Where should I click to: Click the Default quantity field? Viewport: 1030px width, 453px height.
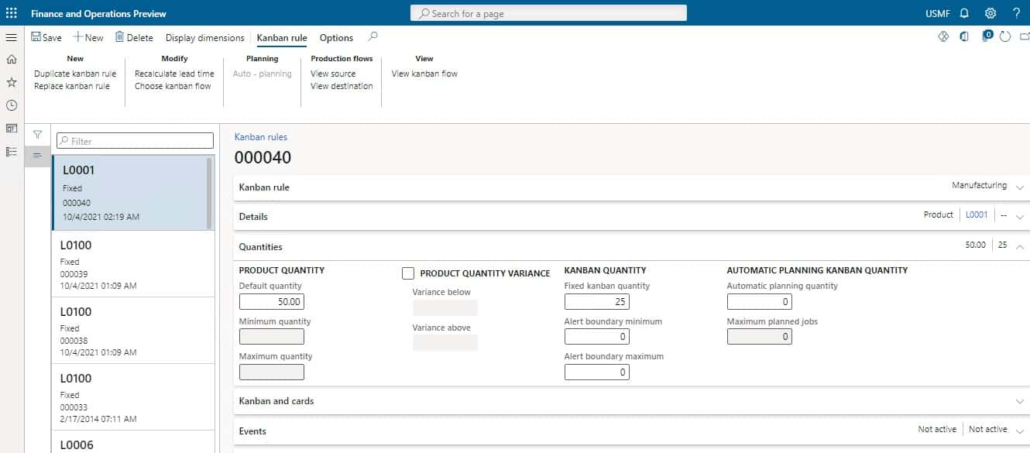tap(272, 301)
